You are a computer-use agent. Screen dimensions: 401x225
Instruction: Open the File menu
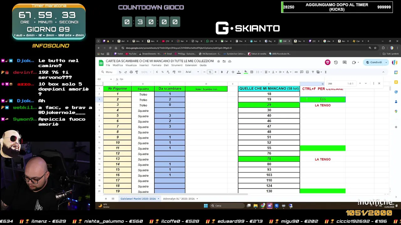pos(108,65)
